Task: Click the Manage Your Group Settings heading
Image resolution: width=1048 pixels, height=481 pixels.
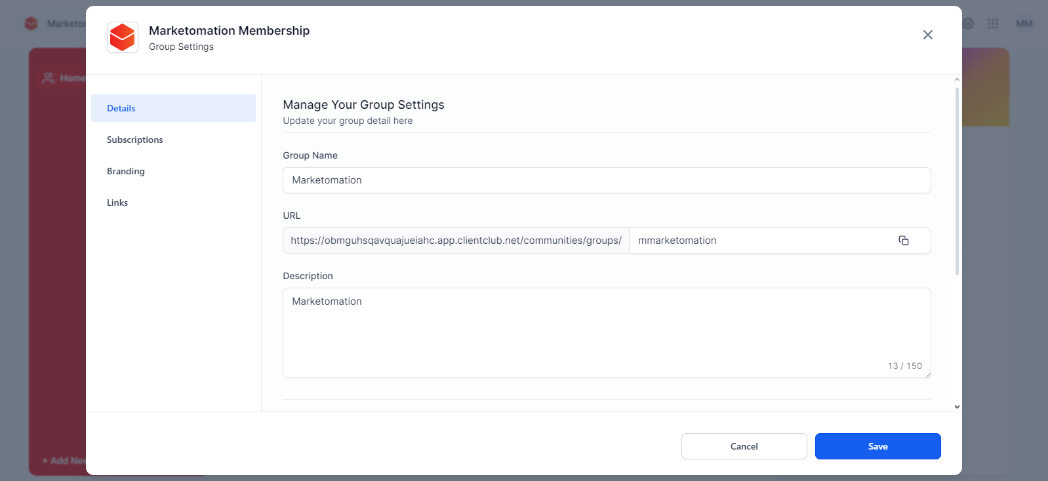Action: click(x=363, y=105)
